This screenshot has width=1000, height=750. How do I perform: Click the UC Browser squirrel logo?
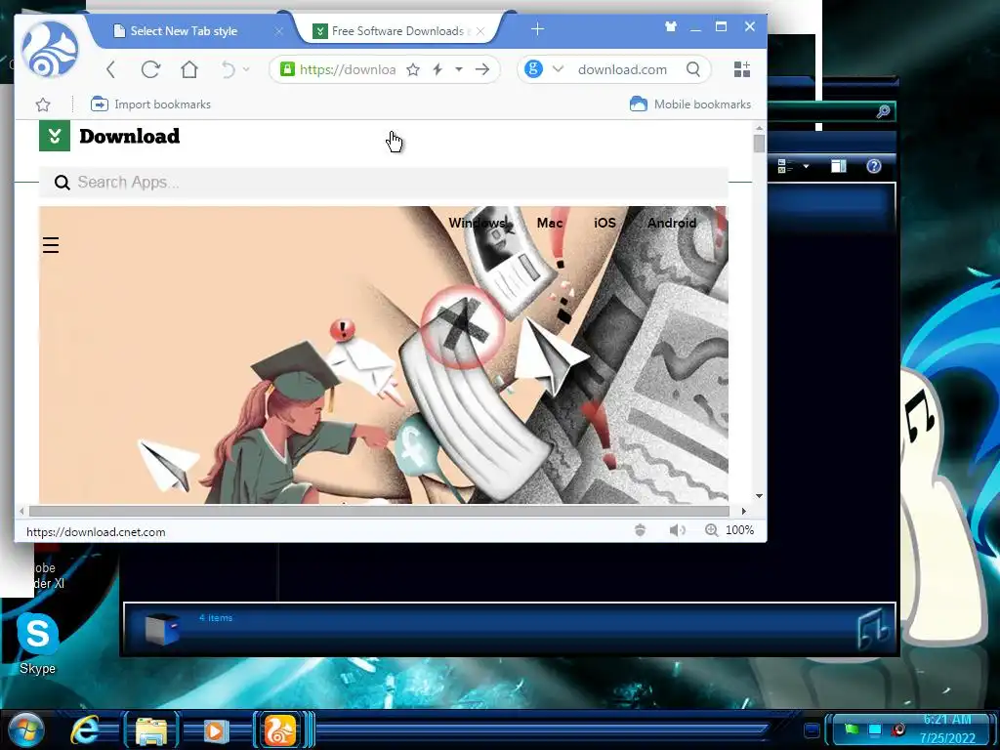tap(50, 49)
